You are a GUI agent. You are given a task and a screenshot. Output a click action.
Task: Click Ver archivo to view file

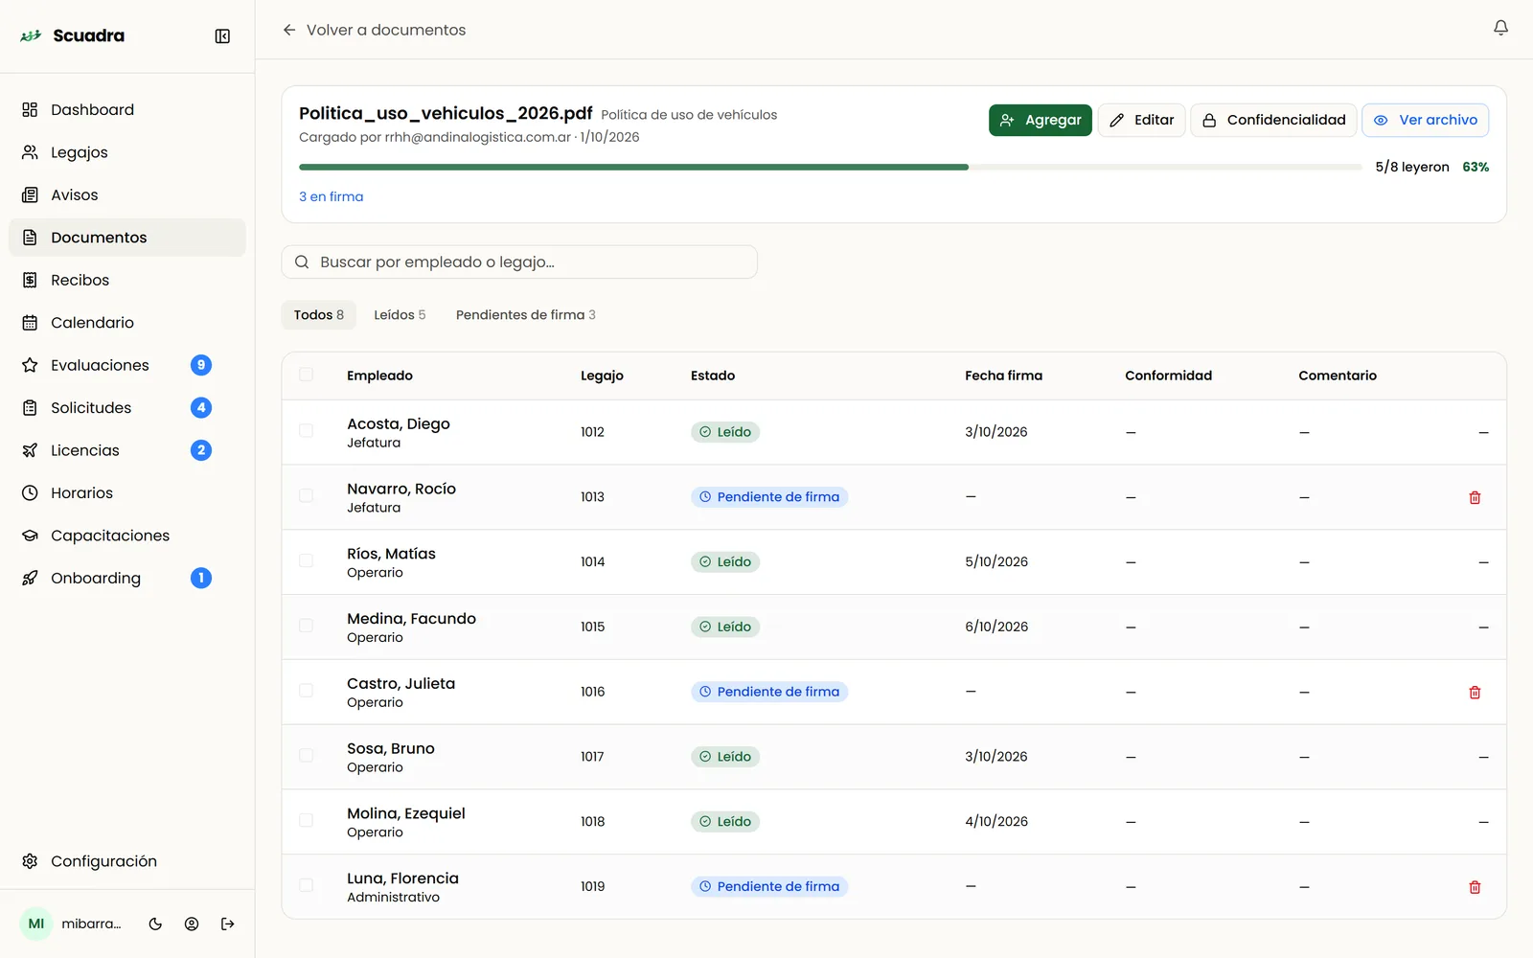(1425, 120)
